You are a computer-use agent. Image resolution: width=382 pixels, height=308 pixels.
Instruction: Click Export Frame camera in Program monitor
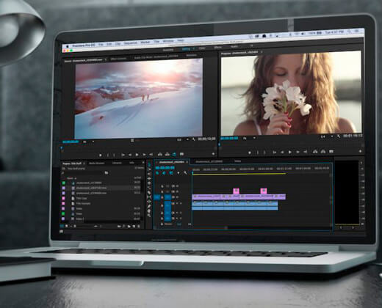coord(331,152)
